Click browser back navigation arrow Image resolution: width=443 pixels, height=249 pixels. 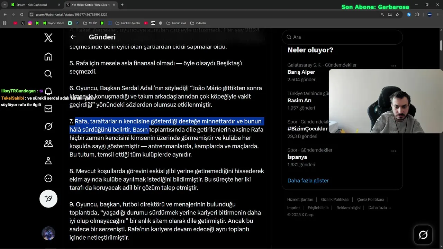5,15
